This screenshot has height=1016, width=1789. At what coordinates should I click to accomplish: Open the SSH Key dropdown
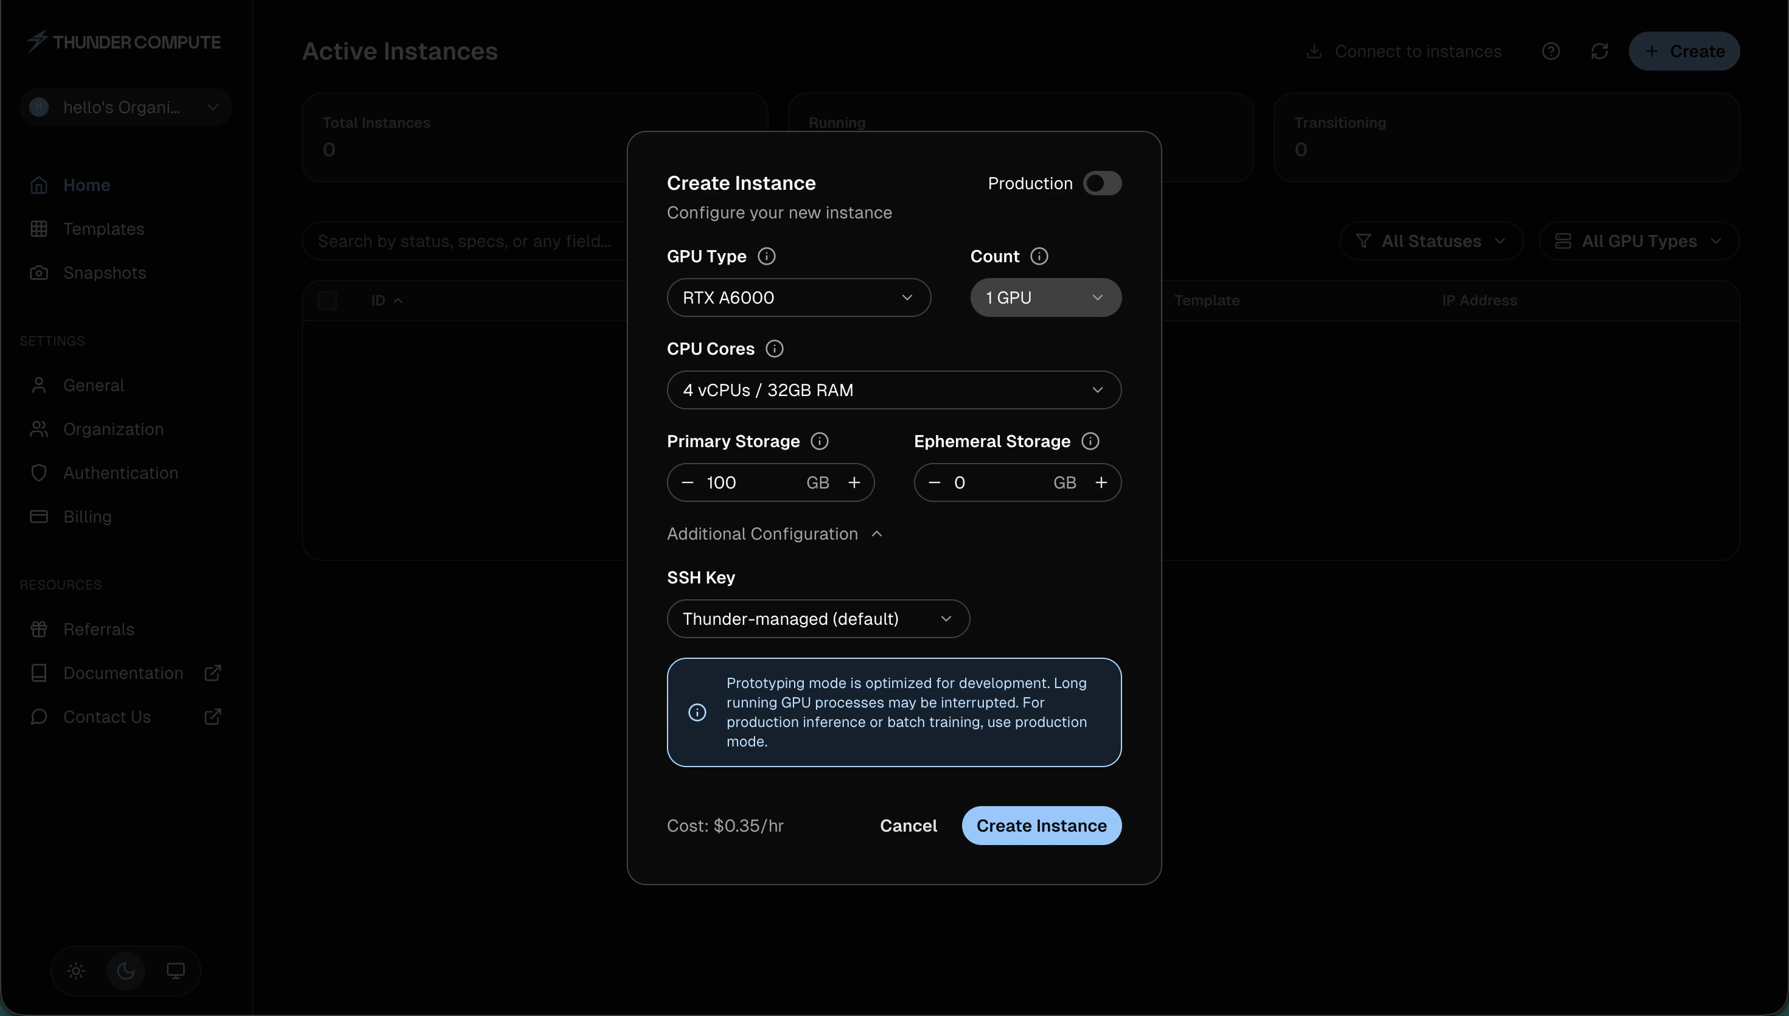[818, 619]
